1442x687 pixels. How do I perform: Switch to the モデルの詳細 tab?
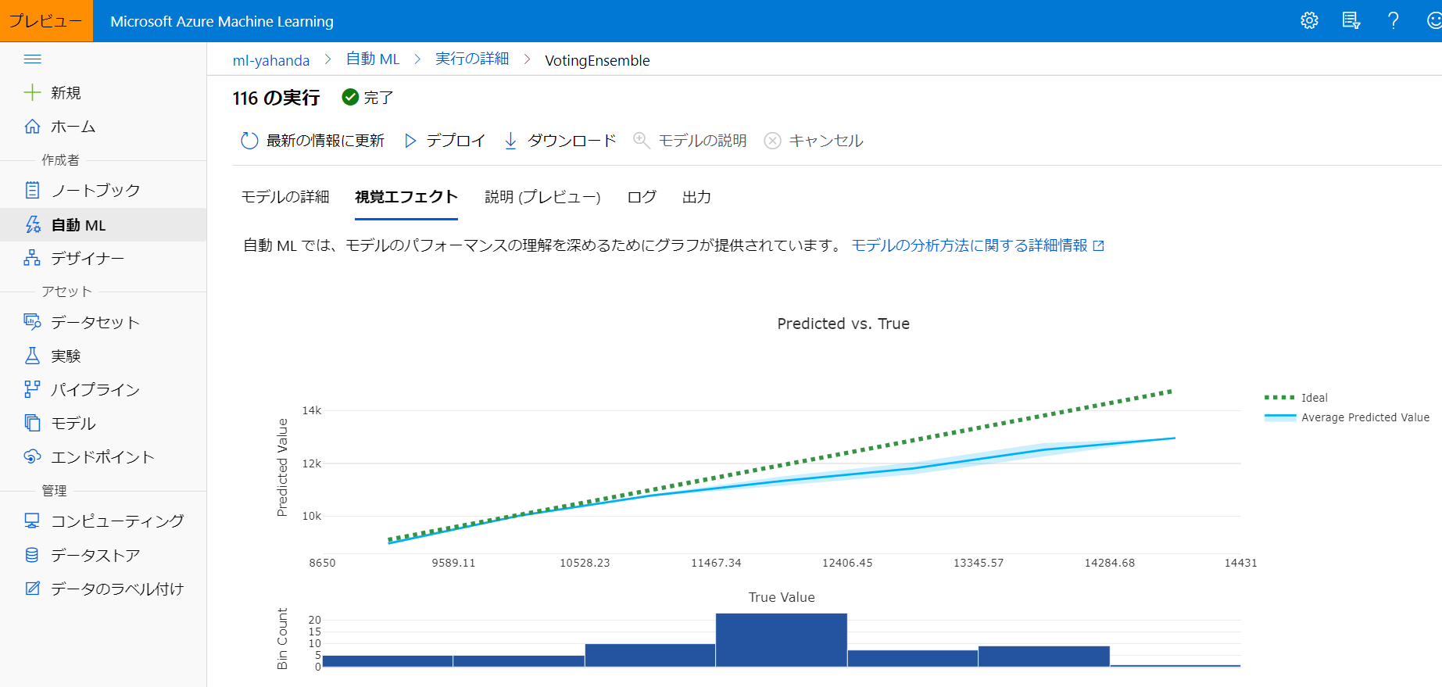285,197
